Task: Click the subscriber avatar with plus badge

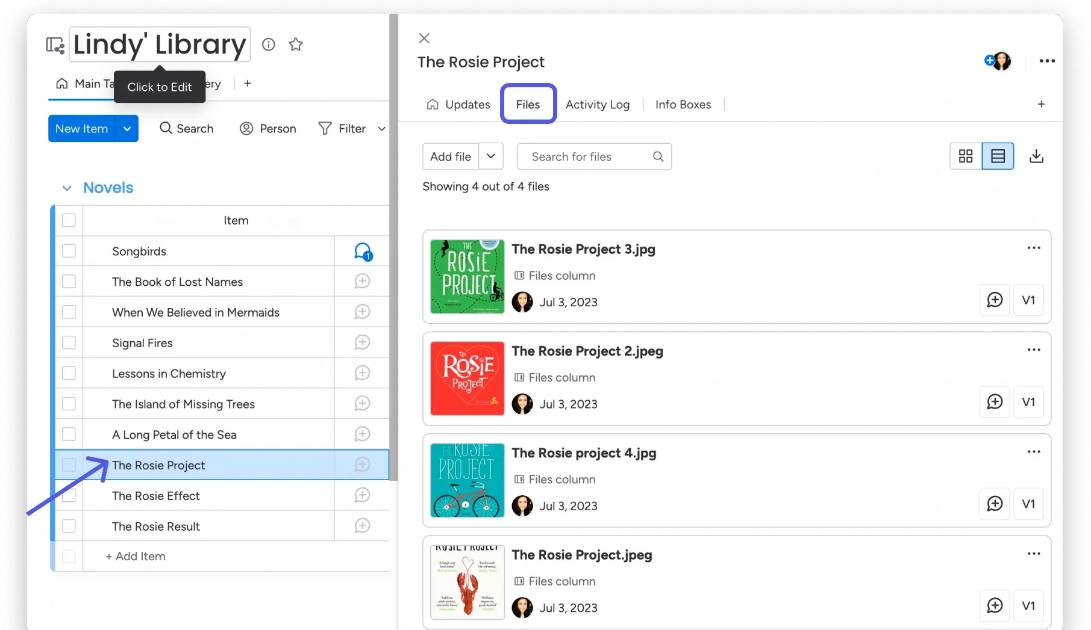Action: click(x=998, y=61)
